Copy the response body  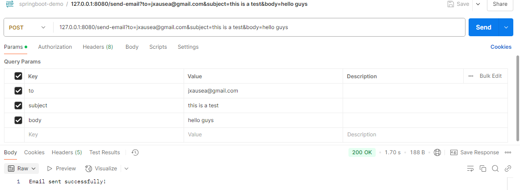[482, 169]
